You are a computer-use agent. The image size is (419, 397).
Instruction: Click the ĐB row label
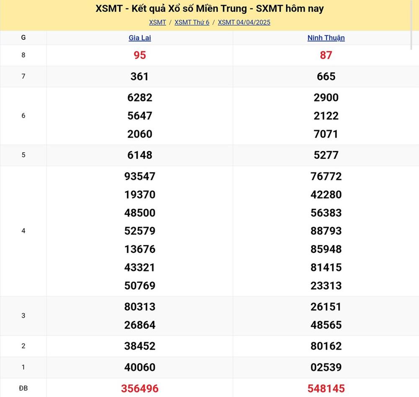[x=23, y=389]
